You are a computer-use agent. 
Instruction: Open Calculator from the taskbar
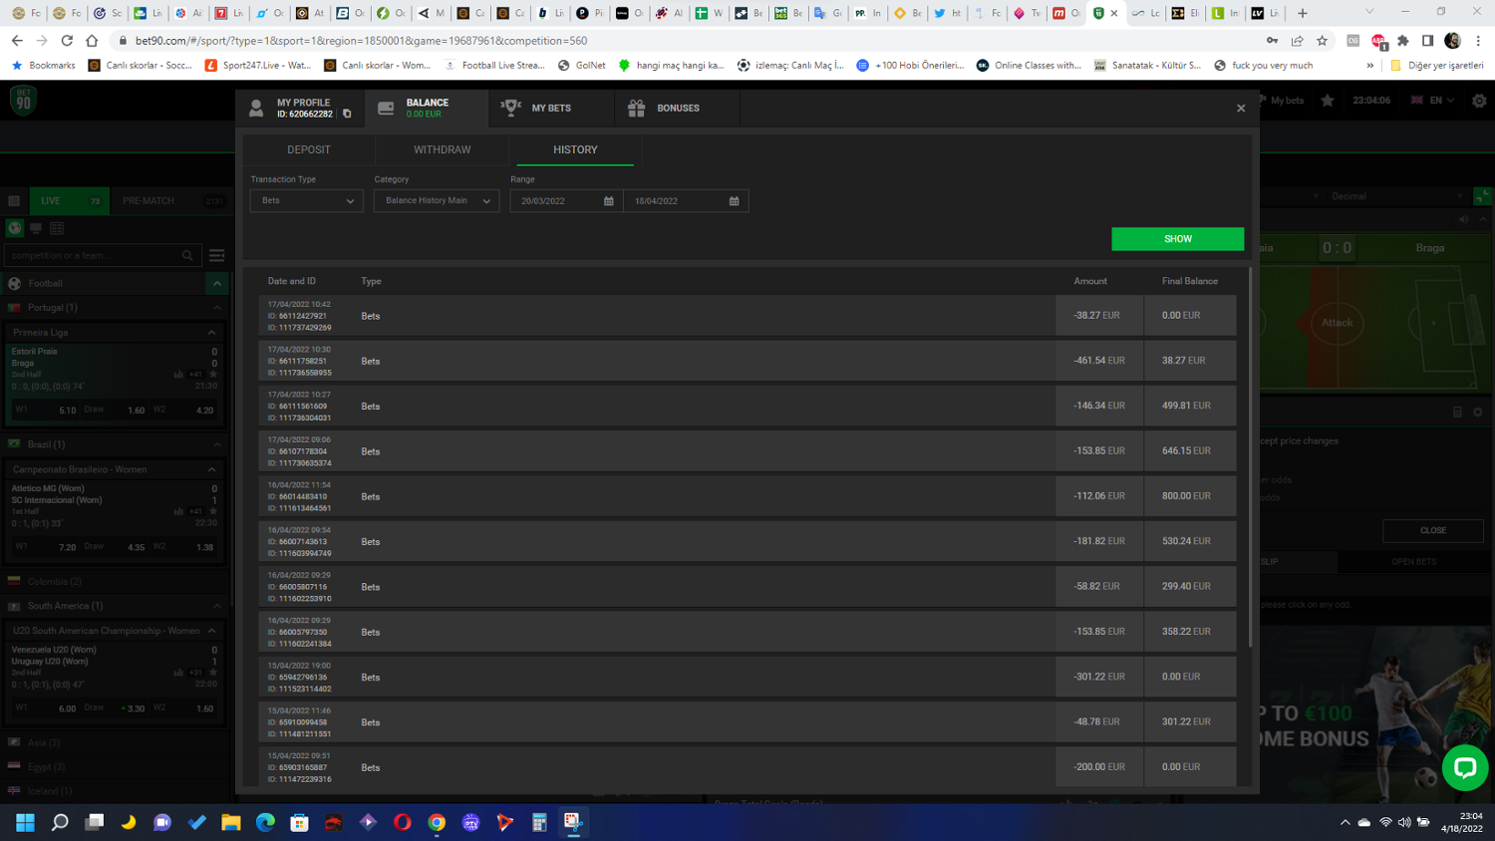539,822
